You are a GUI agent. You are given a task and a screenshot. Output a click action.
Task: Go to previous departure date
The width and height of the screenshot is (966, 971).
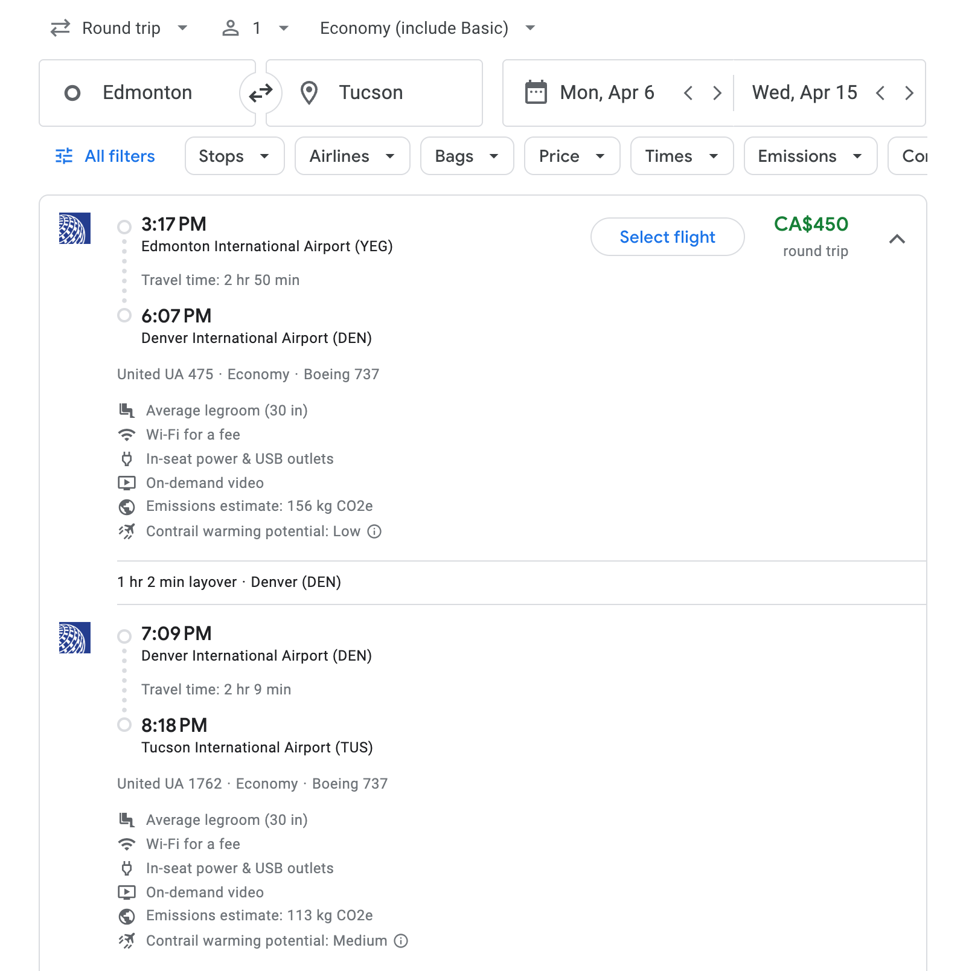coord(688,93)
